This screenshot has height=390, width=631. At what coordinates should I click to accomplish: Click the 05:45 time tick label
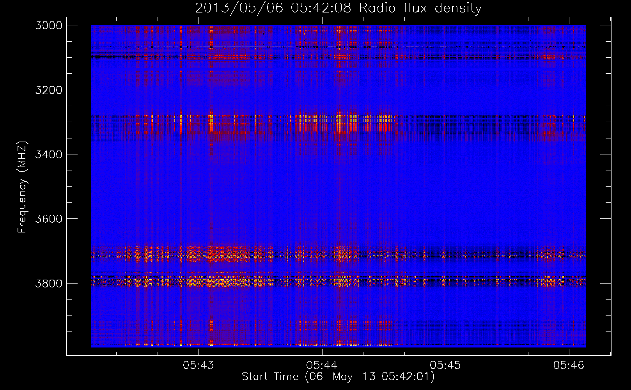[445, 365]
